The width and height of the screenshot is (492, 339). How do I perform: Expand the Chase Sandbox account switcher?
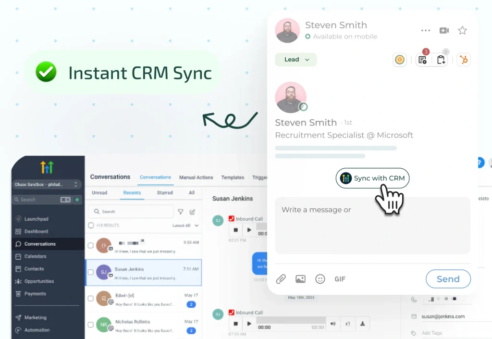47,185
